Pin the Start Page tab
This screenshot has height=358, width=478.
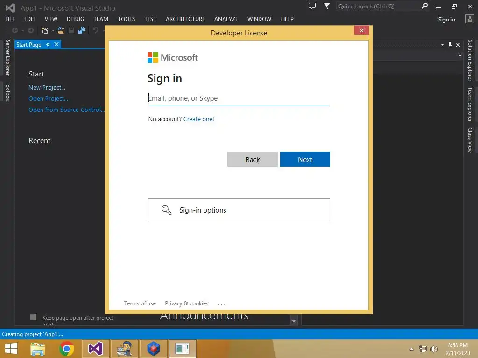[48, 44]
